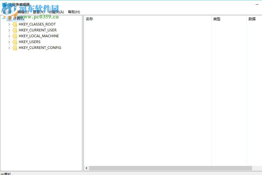
Task: Click the HKEY_USERS folder icon
Action: pos(15,42)
